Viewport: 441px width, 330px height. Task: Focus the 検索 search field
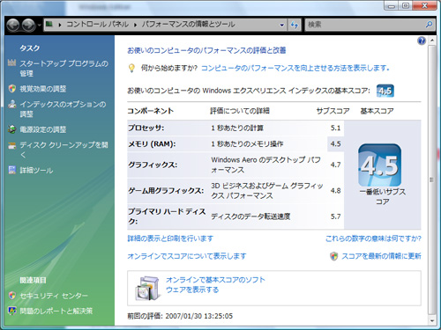[364, 25]
